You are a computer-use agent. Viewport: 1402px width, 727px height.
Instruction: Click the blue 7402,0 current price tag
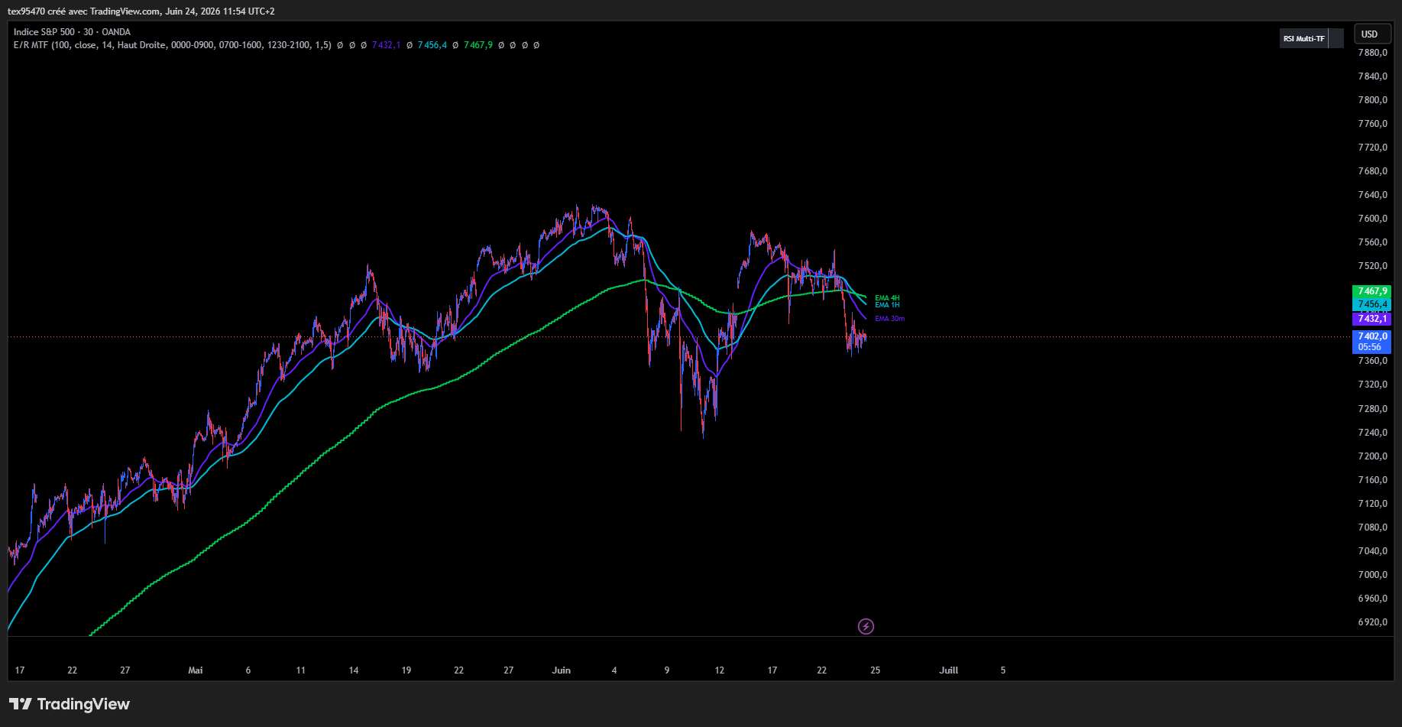(x=1372, y=342)
